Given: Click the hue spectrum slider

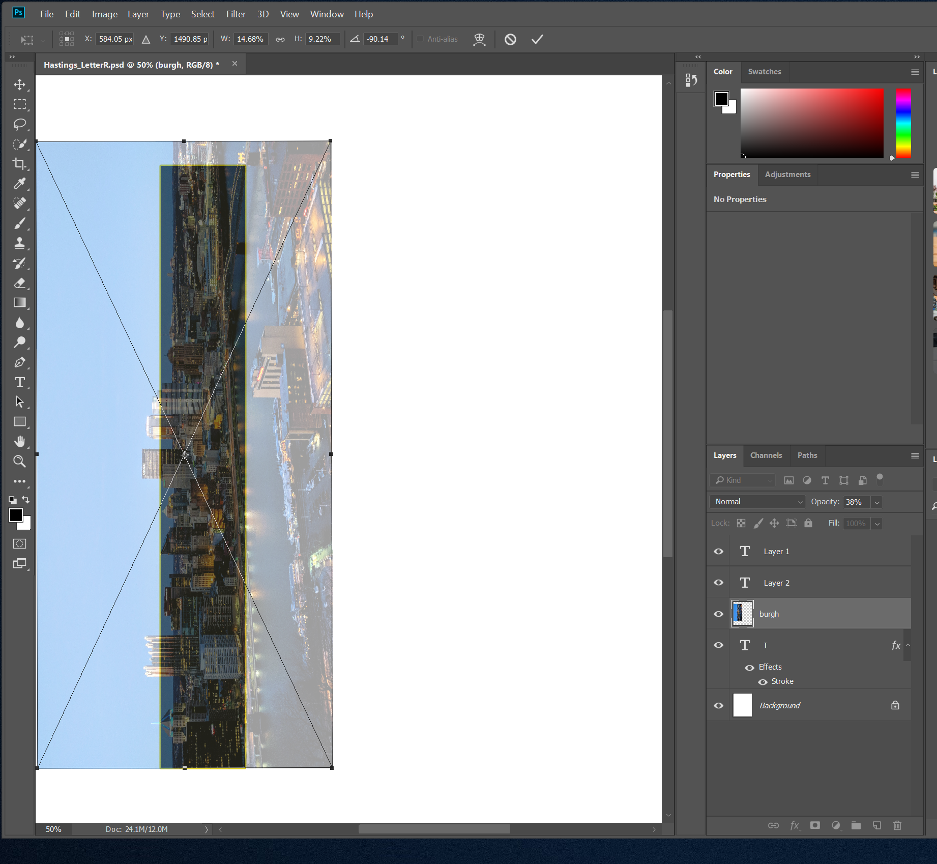Looking at the screenshot, I should tap(903, 124).
